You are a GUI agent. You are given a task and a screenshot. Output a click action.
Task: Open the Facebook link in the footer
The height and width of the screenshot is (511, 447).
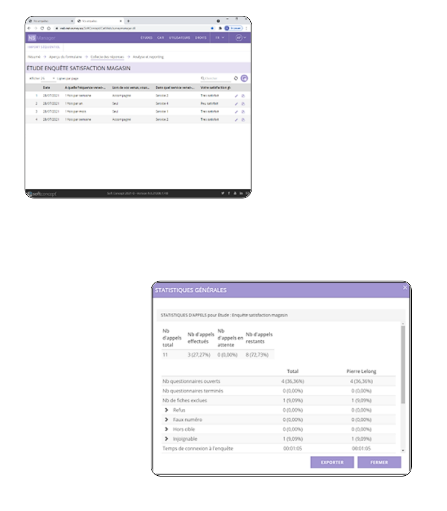pos(229,194)
